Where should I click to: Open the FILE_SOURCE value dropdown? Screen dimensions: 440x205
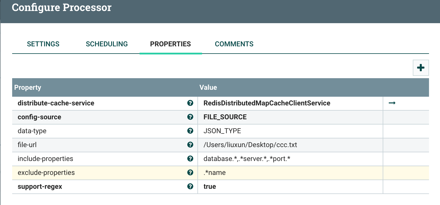coord(225,117)
